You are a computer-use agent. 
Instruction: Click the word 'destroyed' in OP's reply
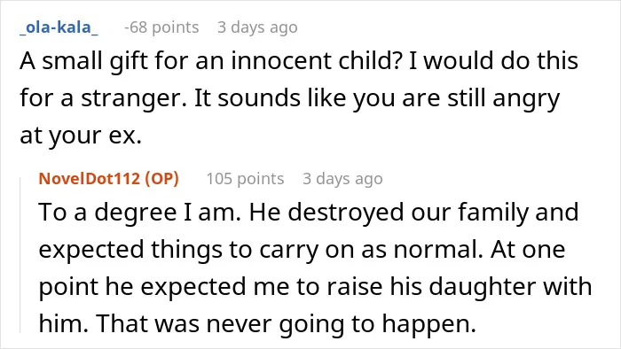point(346,213)
